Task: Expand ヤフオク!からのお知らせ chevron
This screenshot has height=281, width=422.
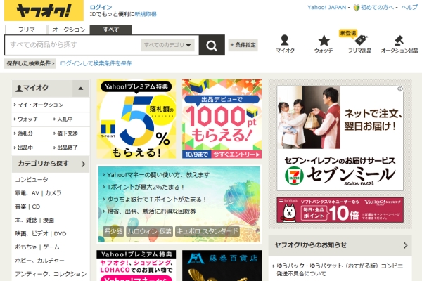Action: (x=405, y=245)
